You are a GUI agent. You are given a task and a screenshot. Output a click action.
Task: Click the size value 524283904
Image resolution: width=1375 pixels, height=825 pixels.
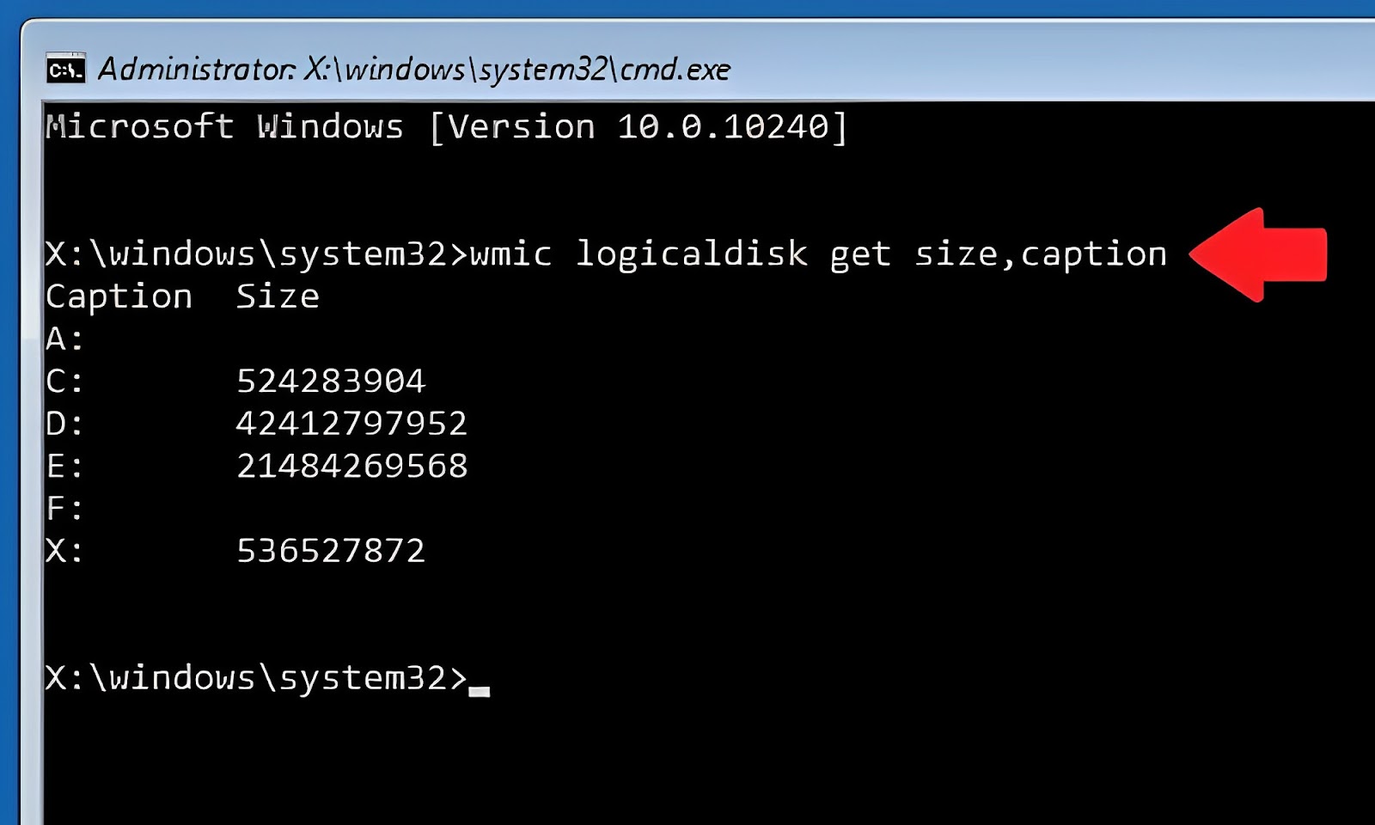(331, 382)
